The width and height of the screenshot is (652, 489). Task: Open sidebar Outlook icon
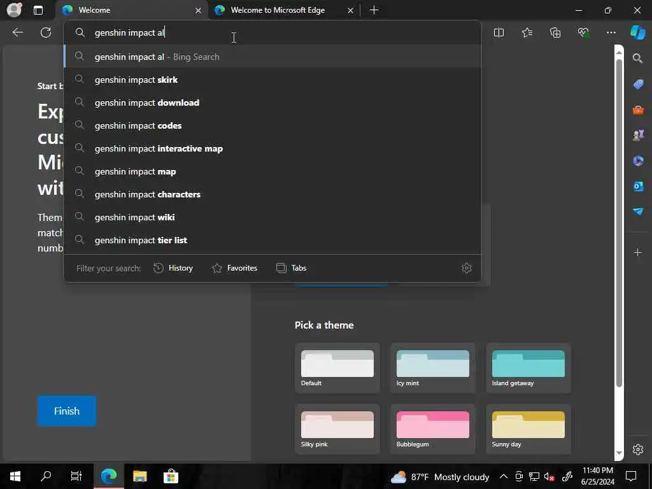(638, 186)
